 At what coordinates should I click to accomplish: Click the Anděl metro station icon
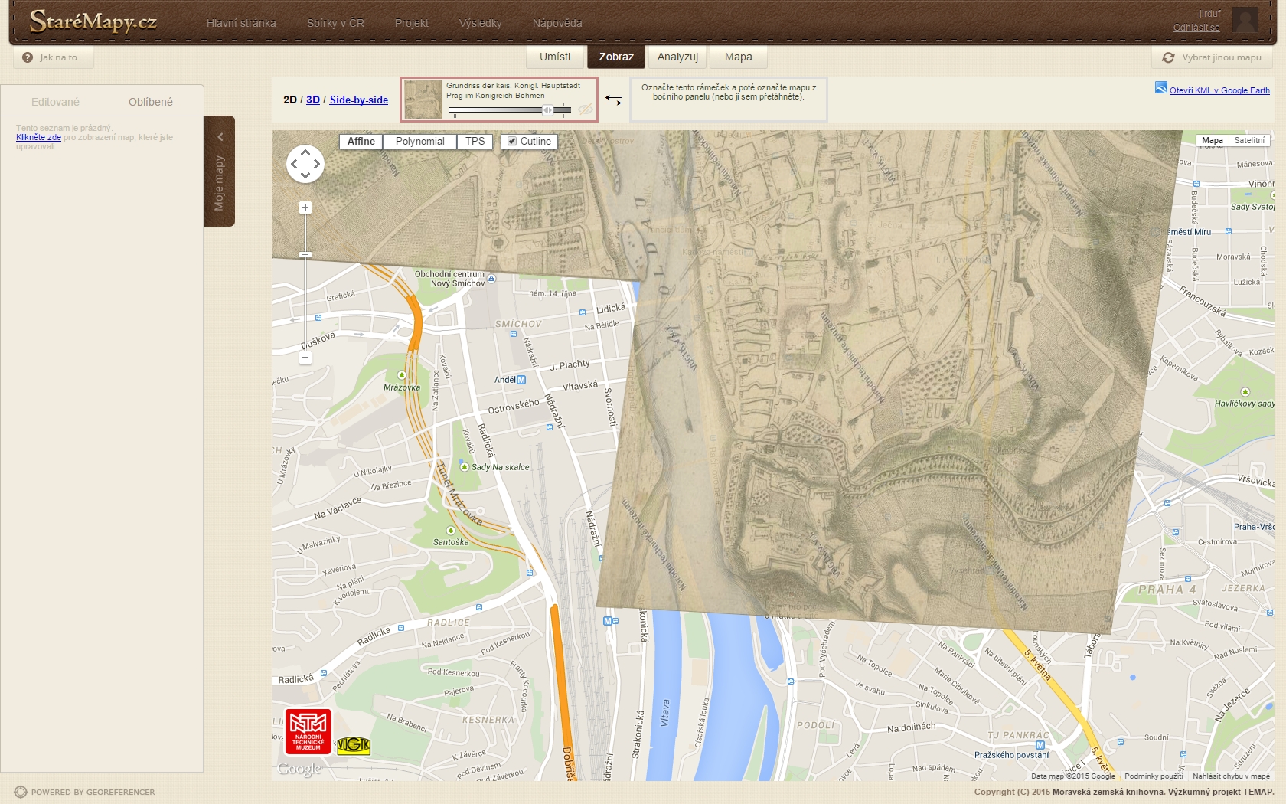click(521, 380)
